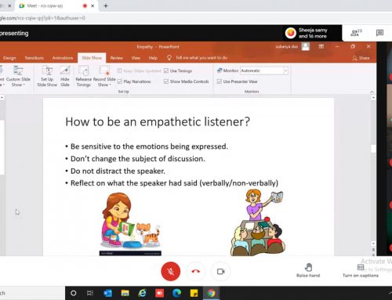Unmute the microphone in Meet
Viewport: 392px width, 300px height.
(171, 272)
